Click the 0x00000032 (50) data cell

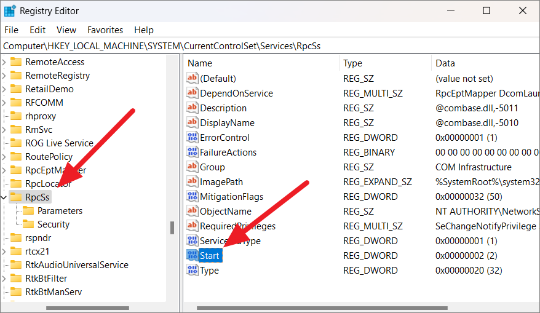(x=469, y=197)
